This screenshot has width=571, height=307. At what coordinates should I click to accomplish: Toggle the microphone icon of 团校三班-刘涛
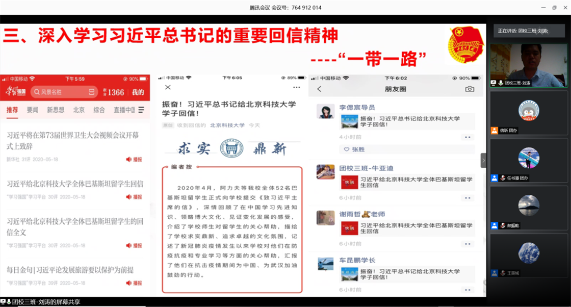[x=501, y=83]
